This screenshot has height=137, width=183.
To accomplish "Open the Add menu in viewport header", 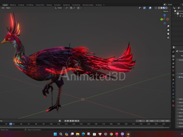I will tap(3, 8).
